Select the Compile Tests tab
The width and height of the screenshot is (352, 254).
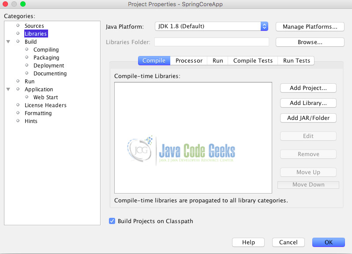[x=253, y=60]
